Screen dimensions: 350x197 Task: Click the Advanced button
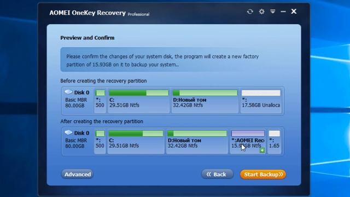pyautogui.click(x=78, y=174)
